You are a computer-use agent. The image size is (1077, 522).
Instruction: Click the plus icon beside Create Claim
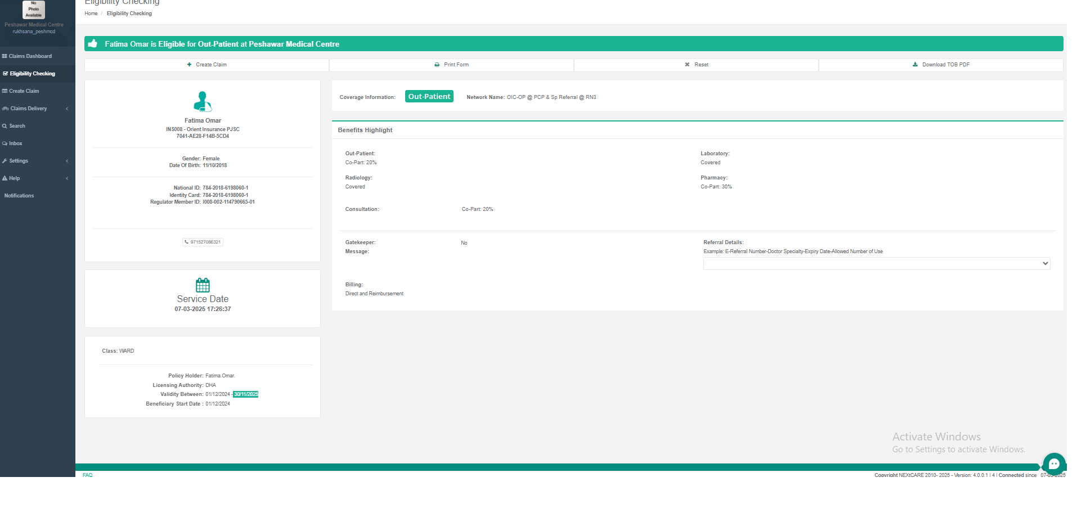coord(190,65)
